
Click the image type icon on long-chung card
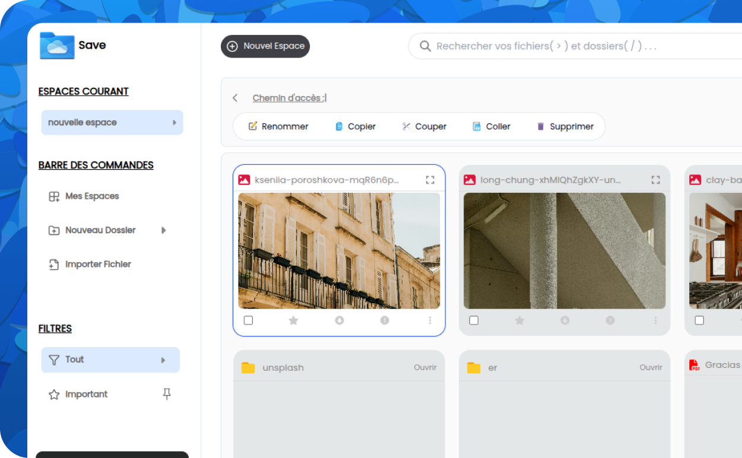tap(470, 180)
